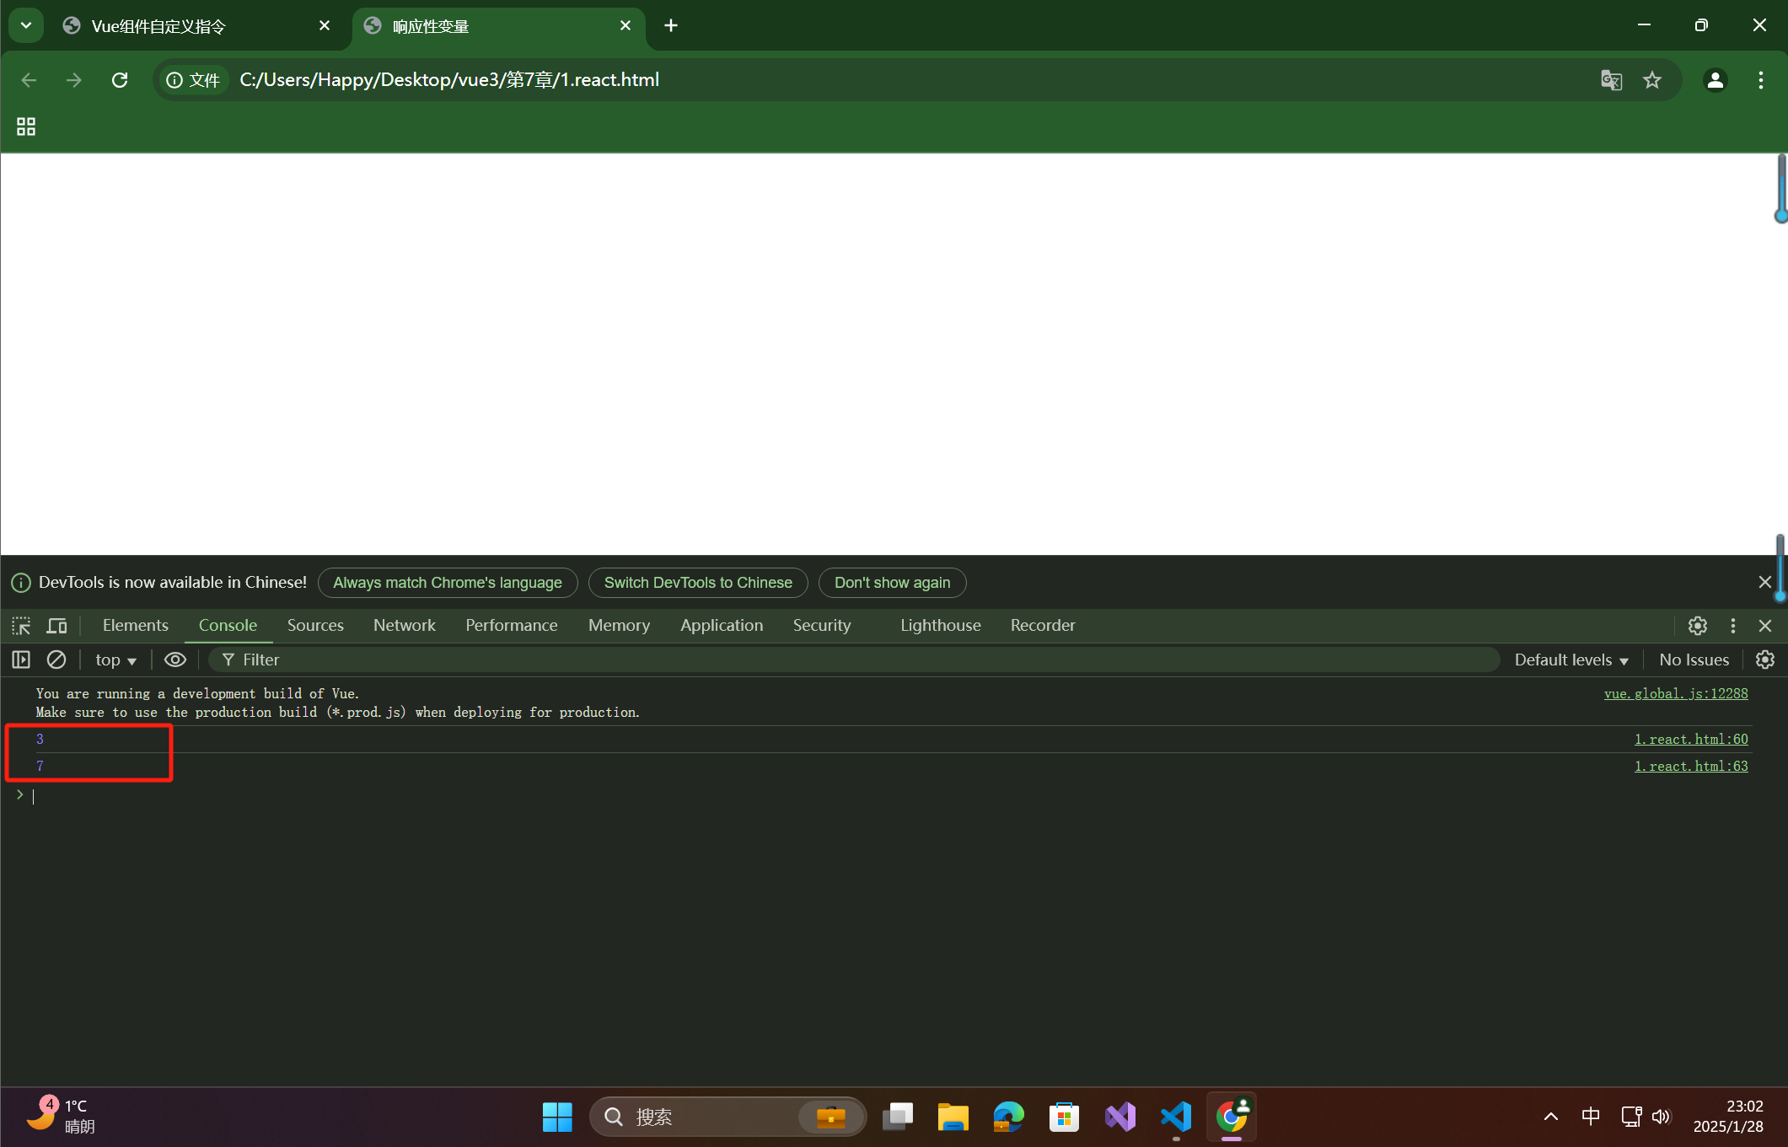The height and width of the screenshot is (1147, 1788).
Task: Open the Default levels dropdown
Action: tap(1571, 660)
